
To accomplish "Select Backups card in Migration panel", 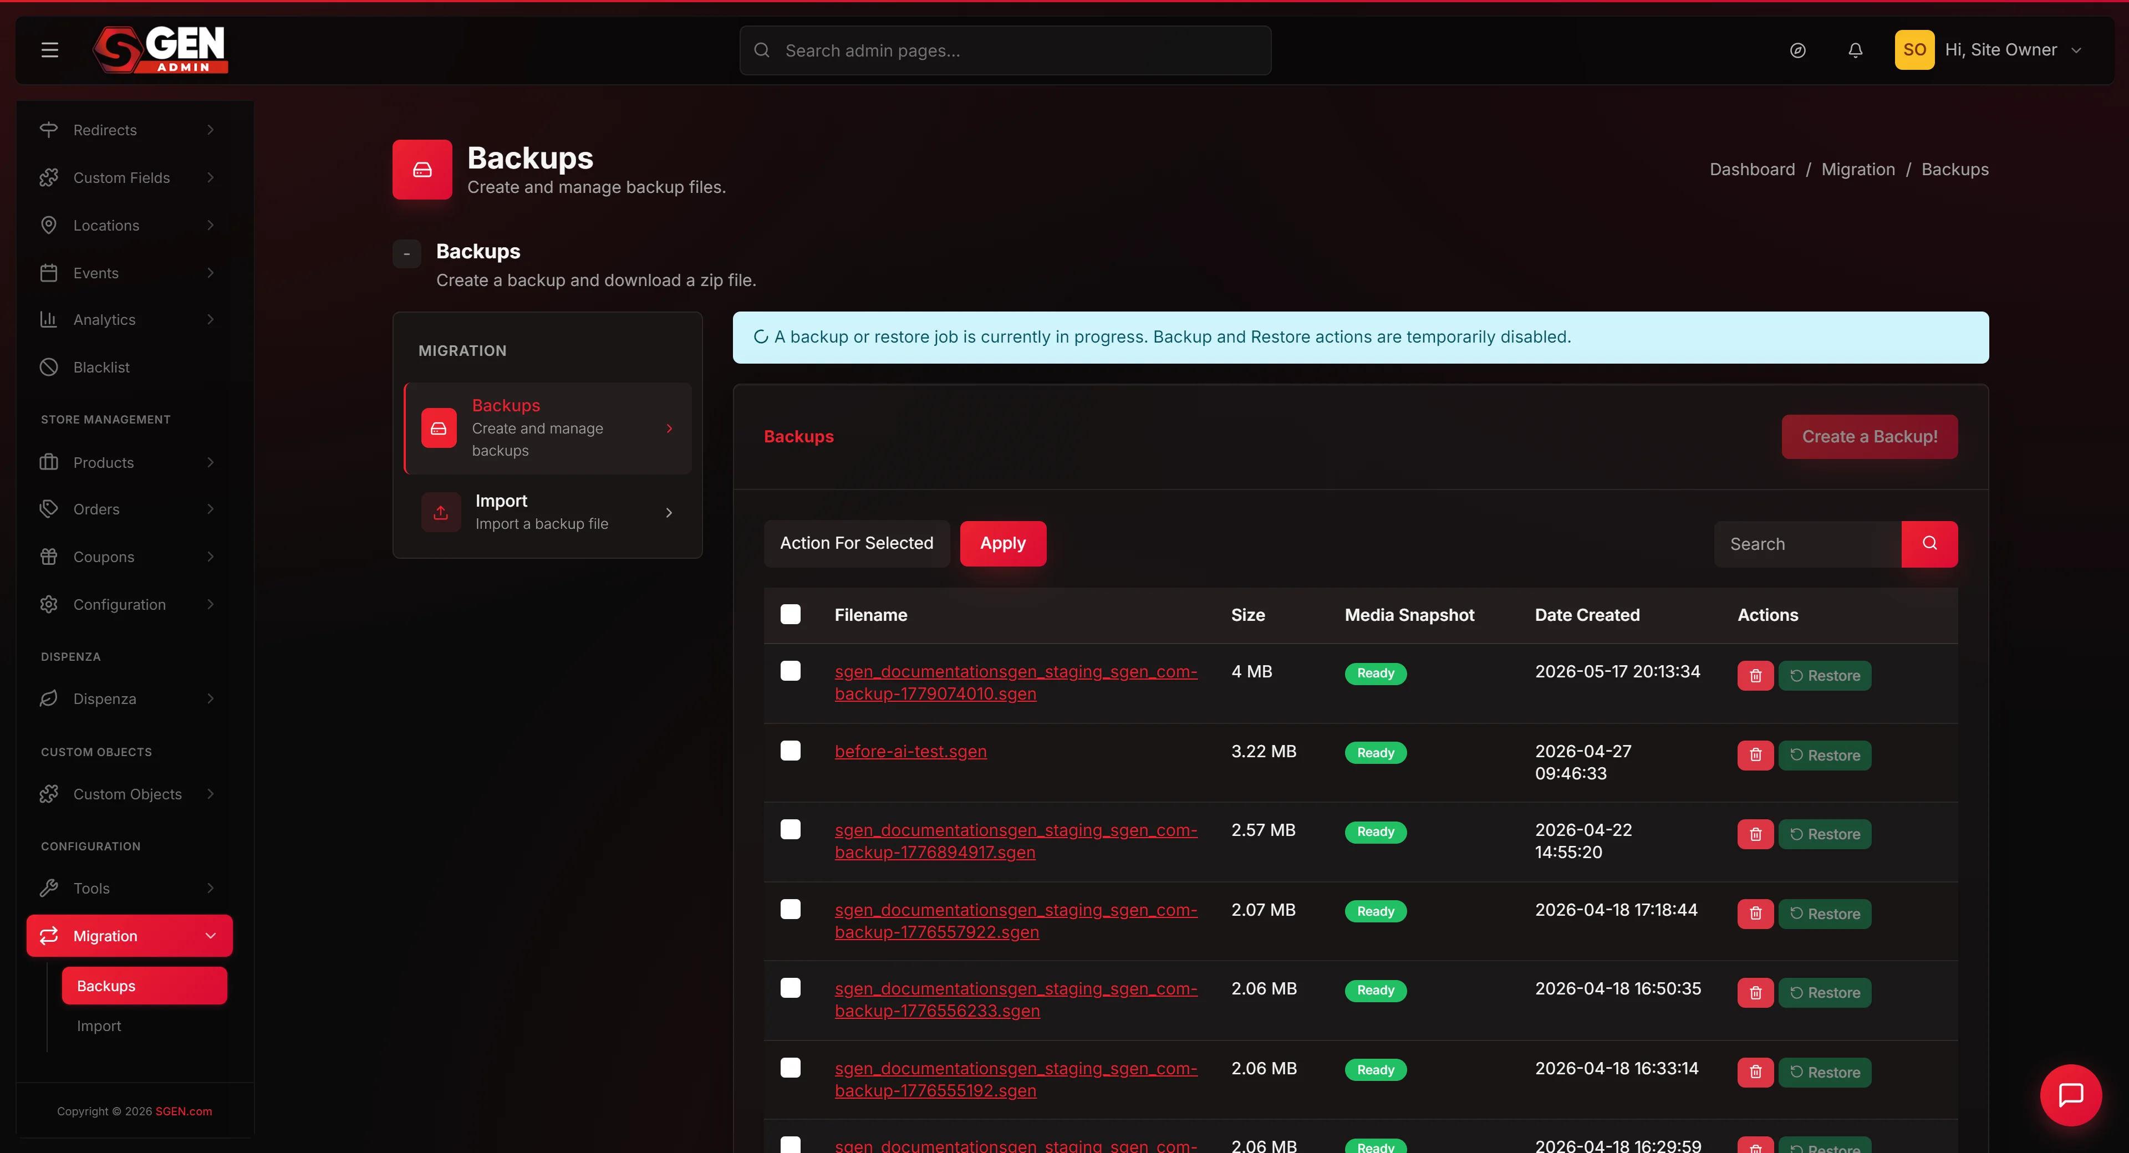I will (x=548, y=428).
